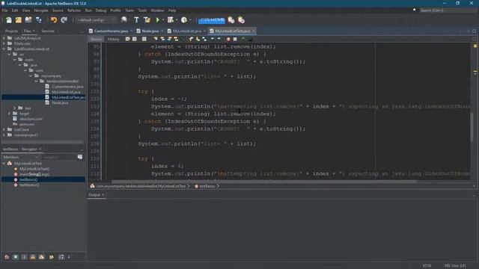Click the testBasics breadcrumb
The height and width of the screenshot is (269, 479).
coord(207,186)
